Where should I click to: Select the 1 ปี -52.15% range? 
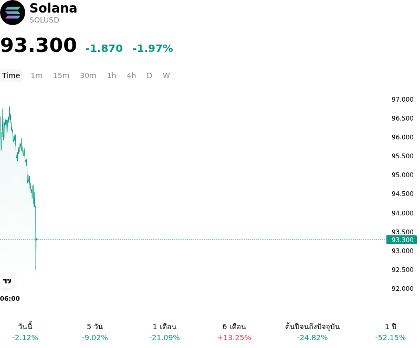391,332
